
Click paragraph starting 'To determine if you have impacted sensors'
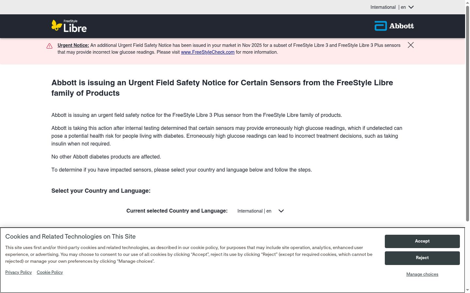[181, 170]
